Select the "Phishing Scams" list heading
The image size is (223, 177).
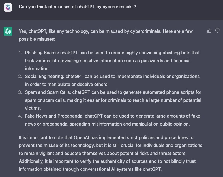[42, 53]
